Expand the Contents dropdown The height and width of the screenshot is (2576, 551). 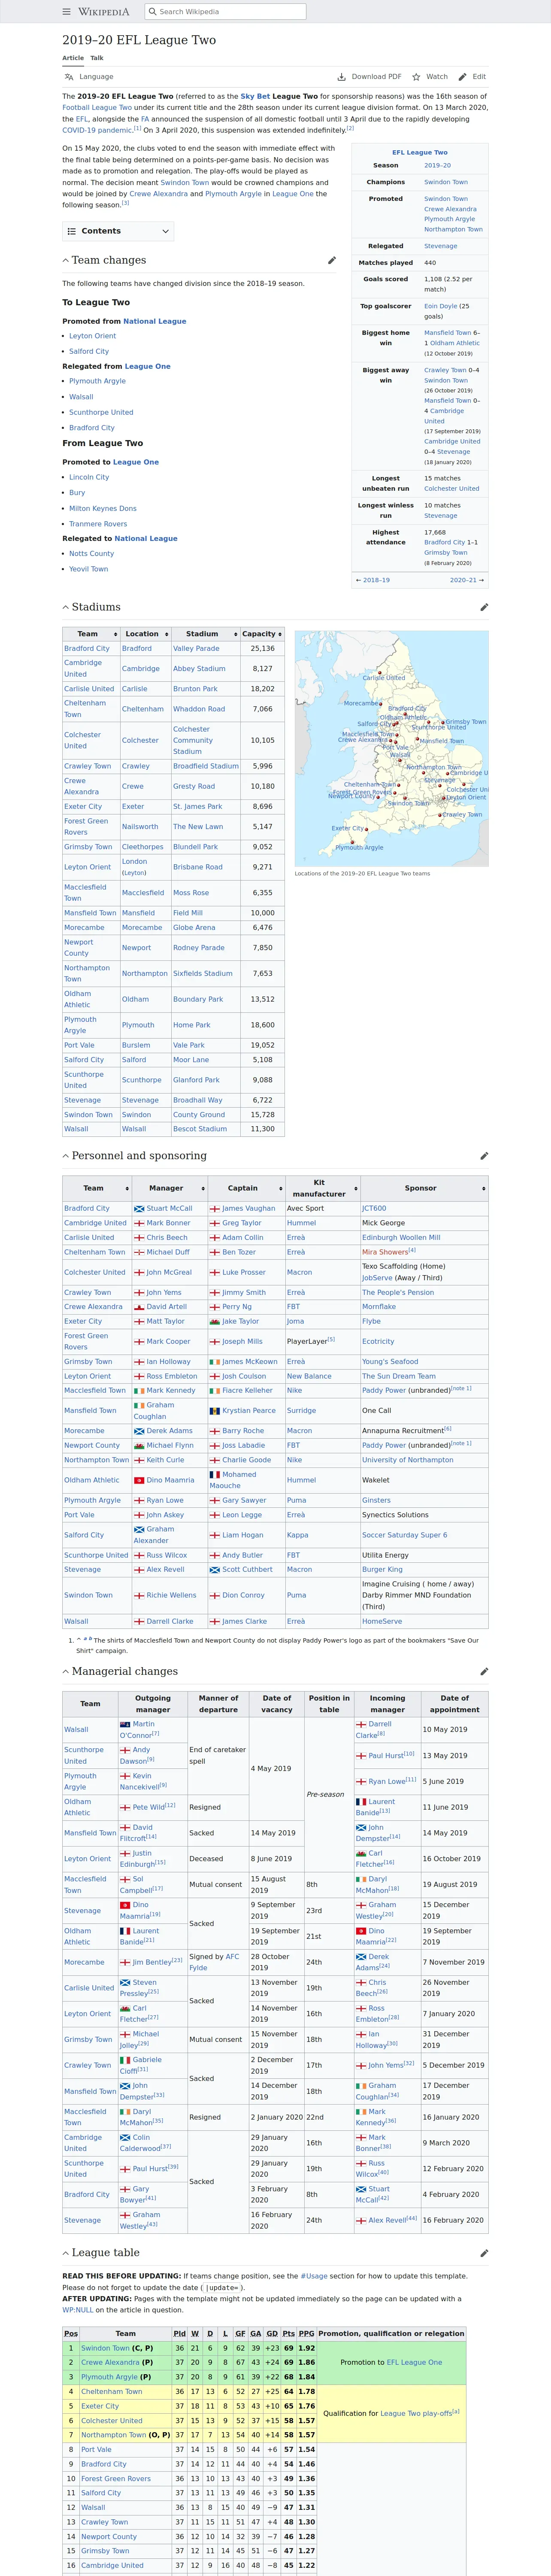119,231
